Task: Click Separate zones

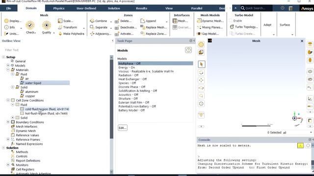Action: point(99,27)
